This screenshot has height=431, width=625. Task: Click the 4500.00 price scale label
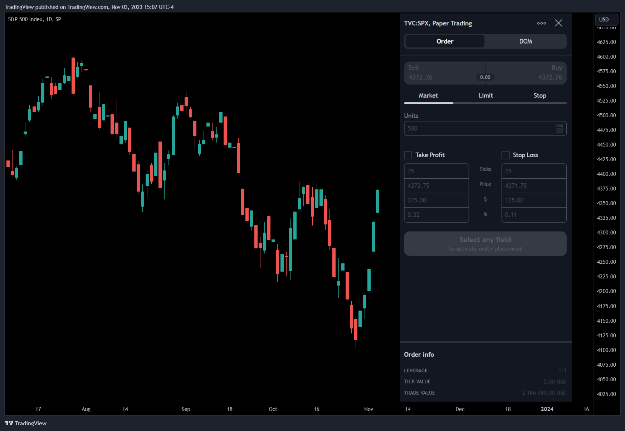tap(606, 115)
